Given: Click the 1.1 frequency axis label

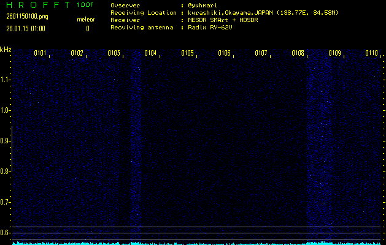Looking at the screenshot, I should pyautogui.click(x=5, y=80).
